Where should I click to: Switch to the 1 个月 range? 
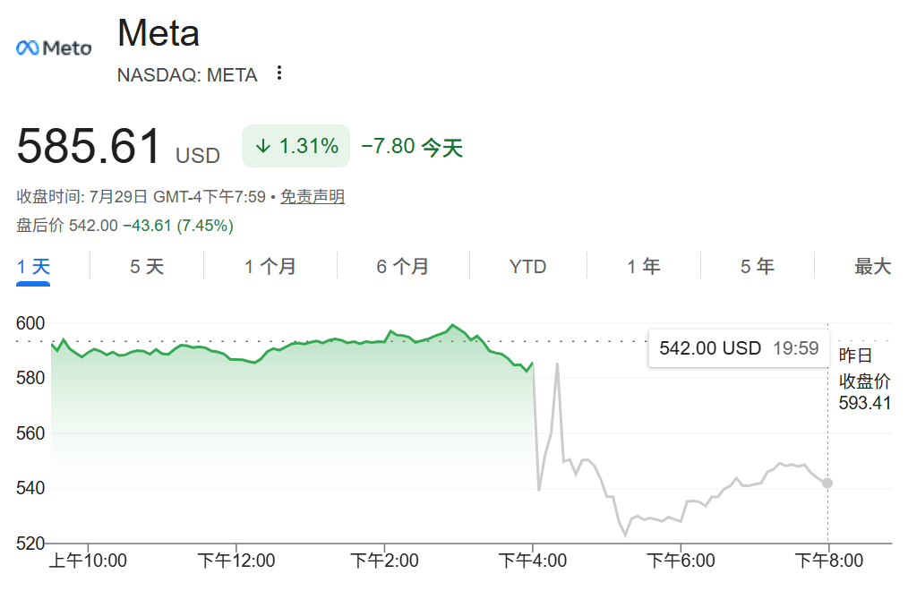270,267
